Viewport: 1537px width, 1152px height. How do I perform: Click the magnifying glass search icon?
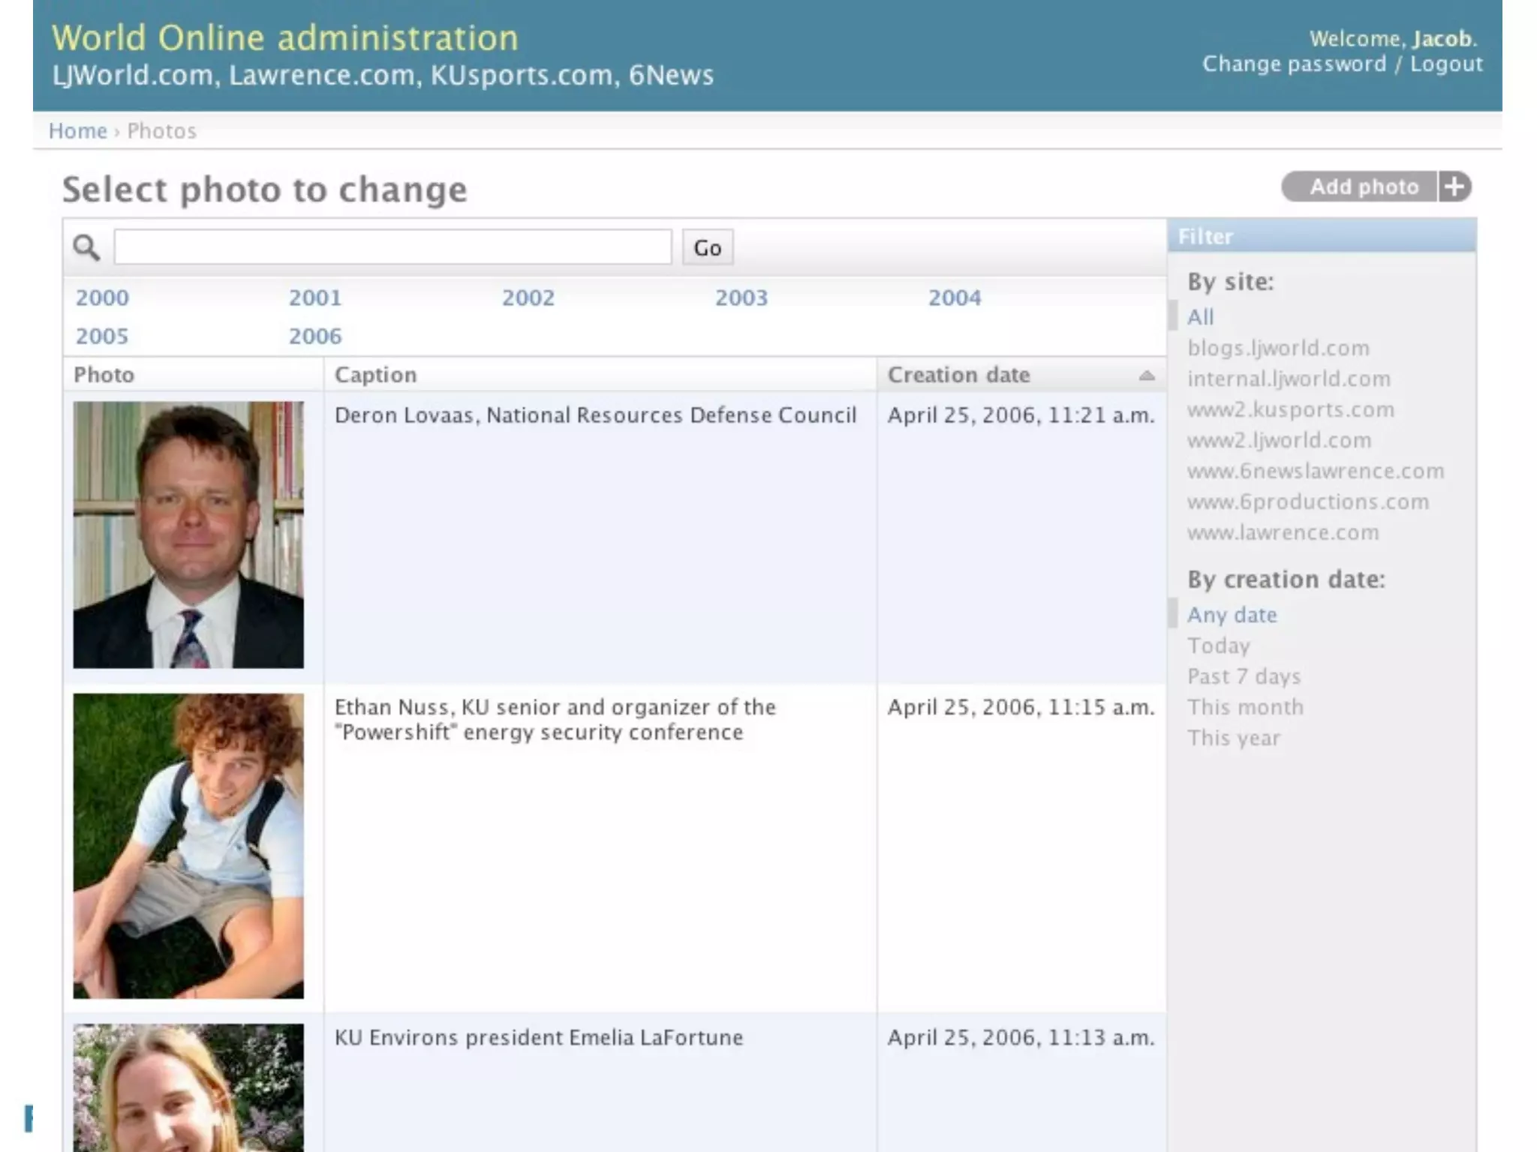(86, 247)
